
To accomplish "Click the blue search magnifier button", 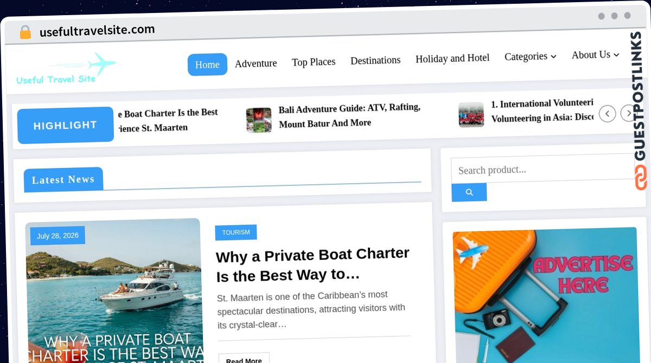I will 469,192.
